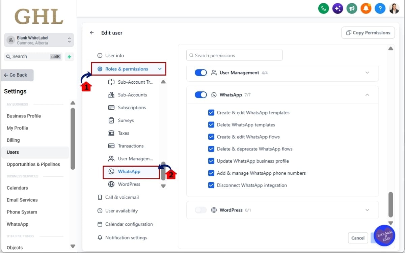Open the purple AI sparkle assistant icon
The image size is (405, 253).
(x=337, y=8)
